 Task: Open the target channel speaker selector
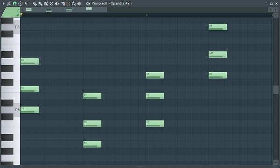click(88, 3)
